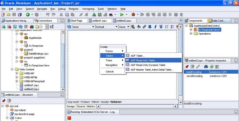Expand the Operations folder in Data Controls

point(191,34)
